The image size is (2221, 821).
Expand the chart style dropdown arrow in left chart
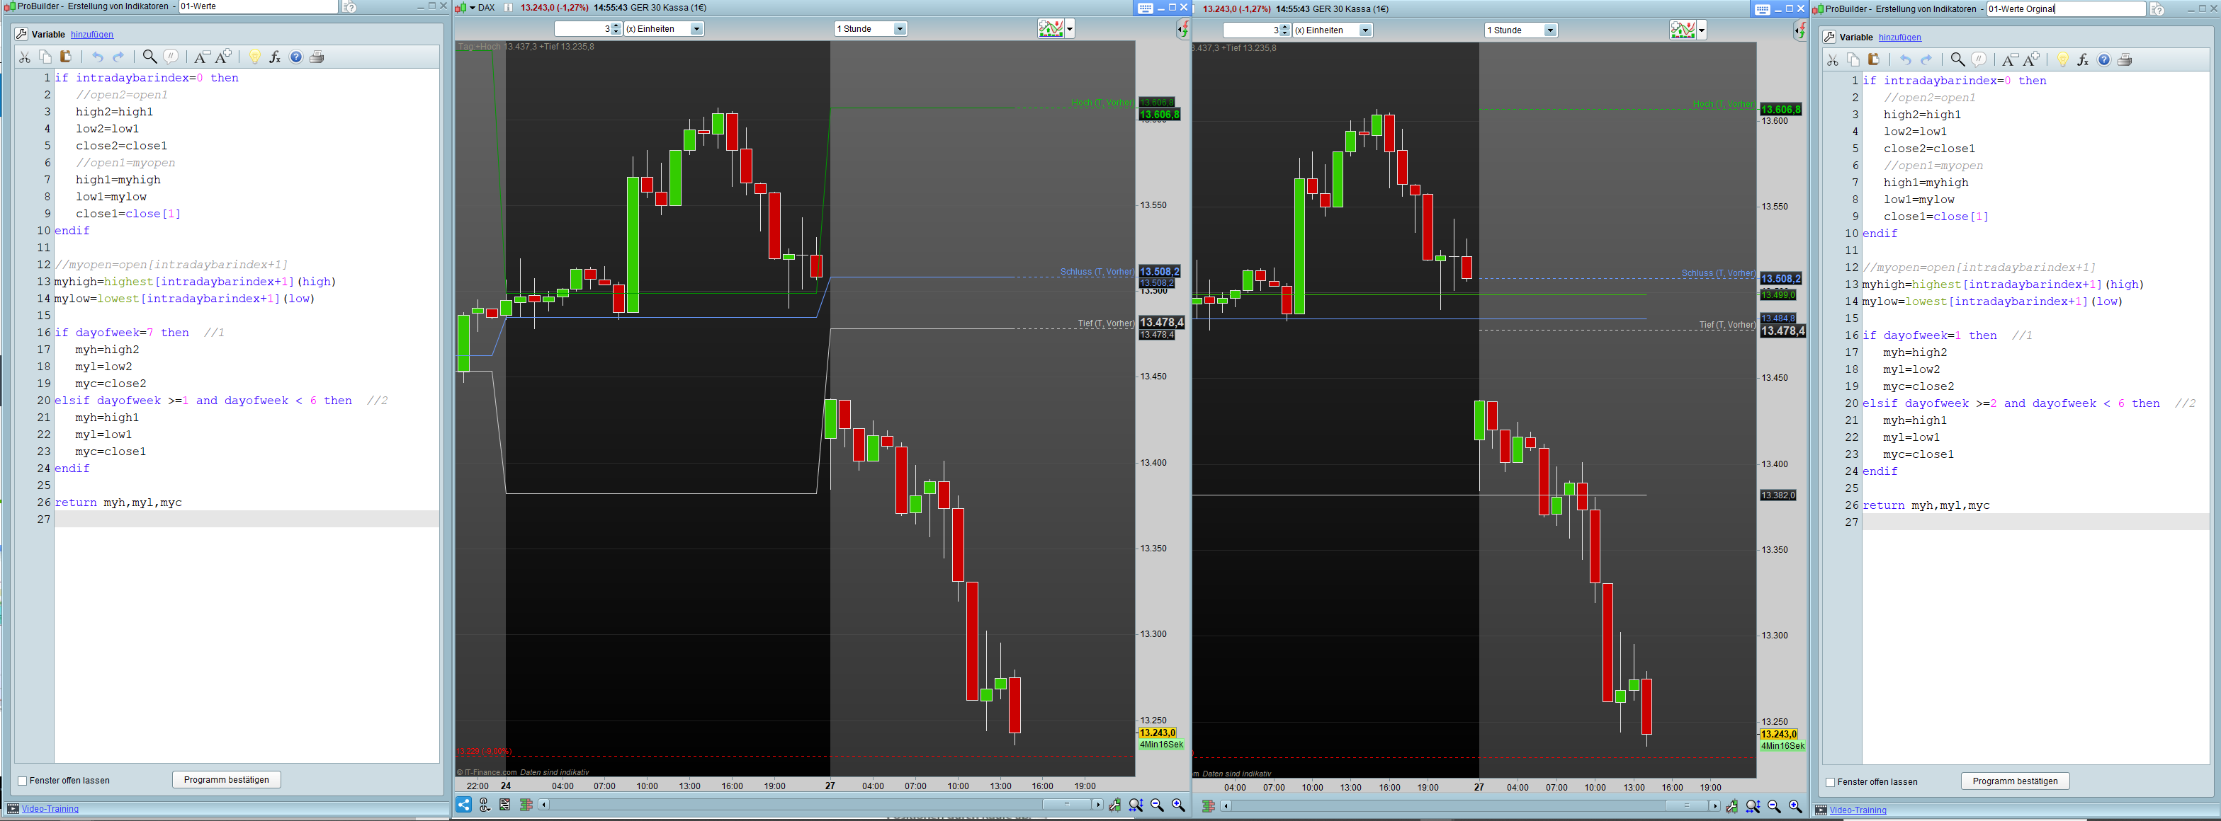pos(1070,29)
